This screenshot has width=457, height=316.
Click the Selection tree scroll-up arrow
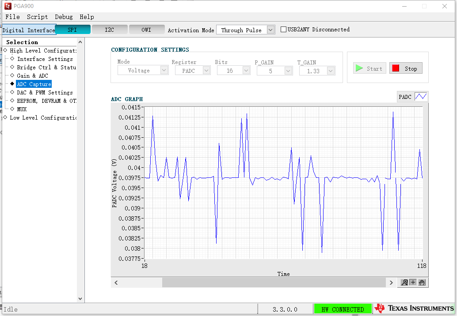[80, 42]
